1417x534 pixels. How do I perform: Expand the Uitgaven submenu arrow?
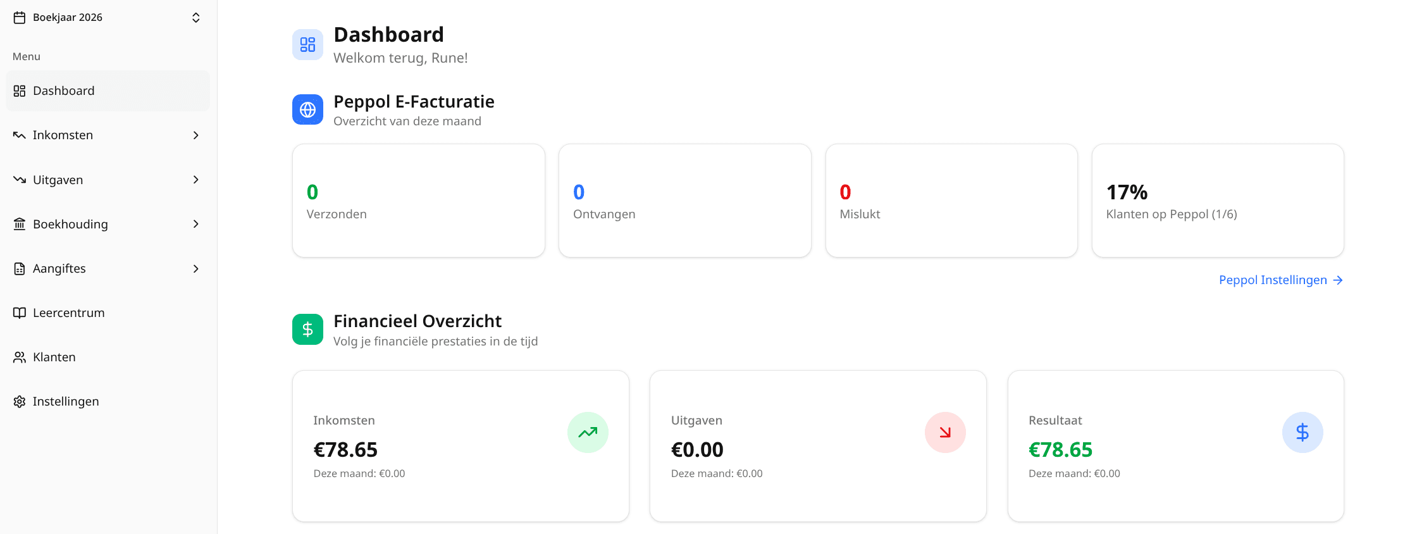click(196, 180)
